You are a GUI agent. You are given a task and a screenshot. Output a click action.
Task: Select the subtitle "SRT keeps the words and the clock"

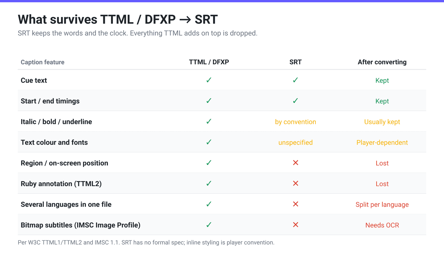pyautogui.click(x=72, y=33)
